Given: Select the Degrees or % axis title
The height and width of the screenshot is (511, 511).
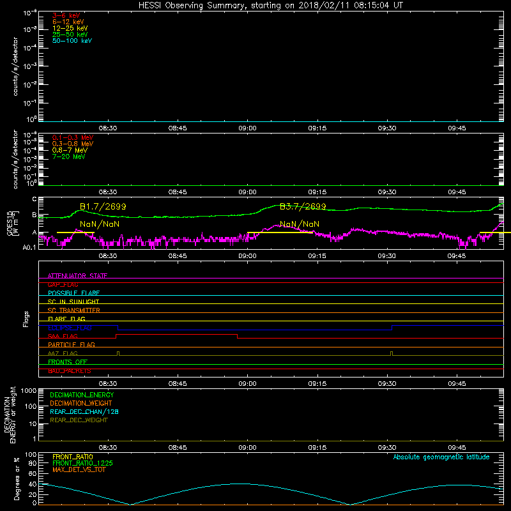Looking at the screenshot, I should pos(17,478).
